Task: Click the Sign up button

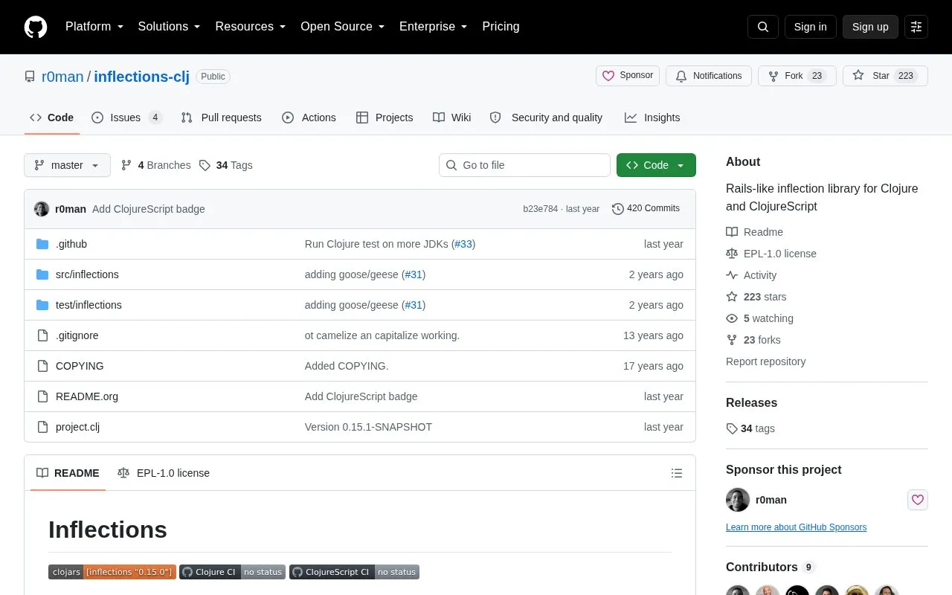Action: pos(870,27)
